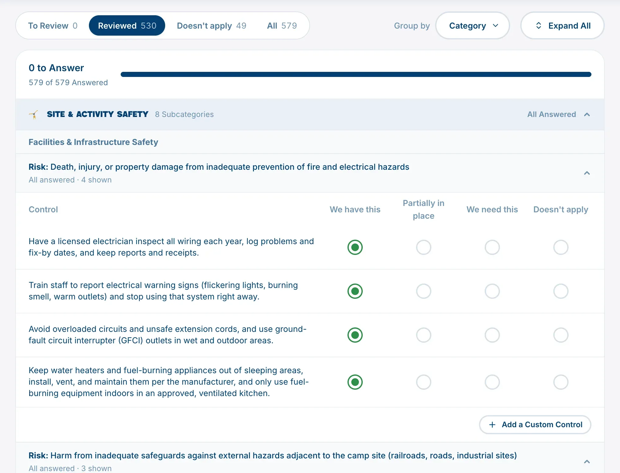Select We have this for water heaters control
The width and height of the screenshot is (620, 473).
click(x=355, y=382)
